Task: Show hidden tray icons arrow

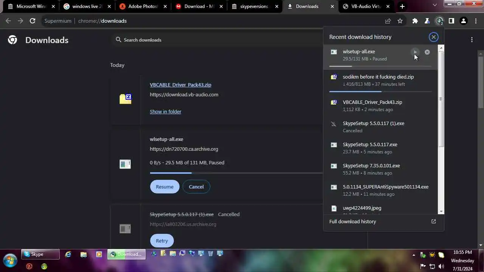Action: [x=414, y=255]
